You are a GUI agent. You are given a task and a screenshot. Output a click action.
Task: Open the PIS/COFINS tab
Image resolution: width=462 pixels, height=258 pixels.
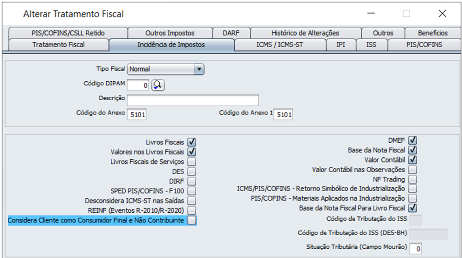(424, 45)
